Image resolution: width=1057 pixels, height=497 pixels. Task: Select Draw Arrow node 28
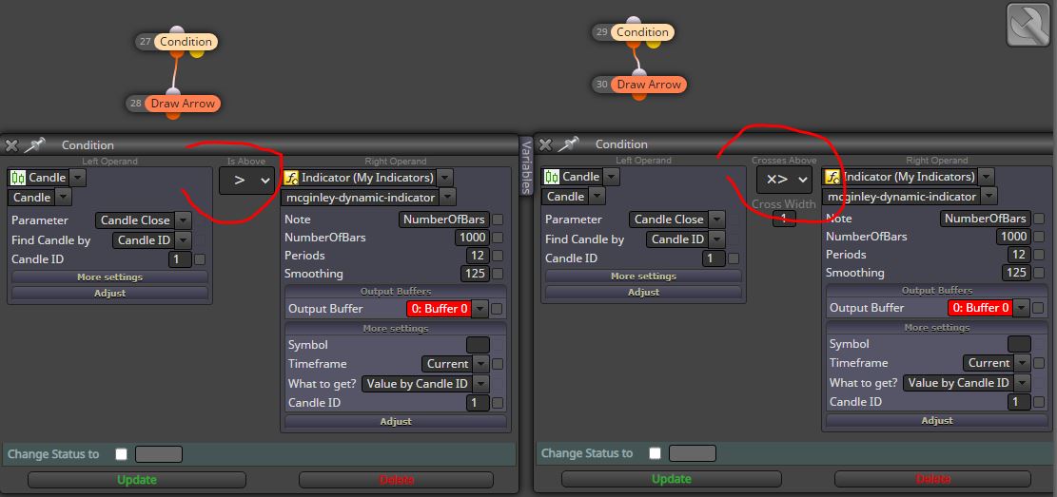click(x=182, y=104)
